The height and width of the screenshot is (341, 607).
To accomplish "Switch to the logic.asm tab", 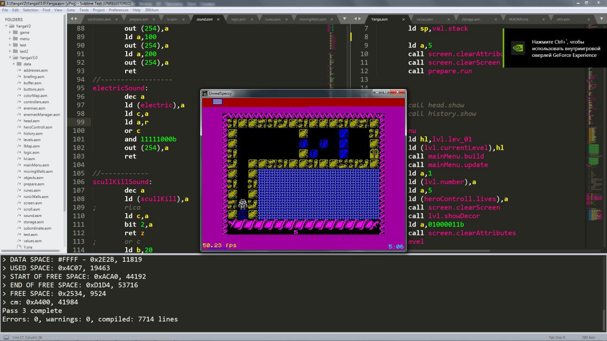I will click(238, 19).
